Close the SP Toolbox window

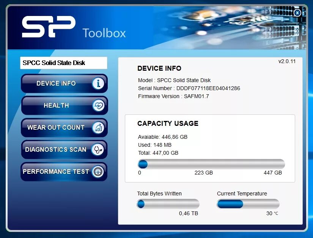point(297,13)
